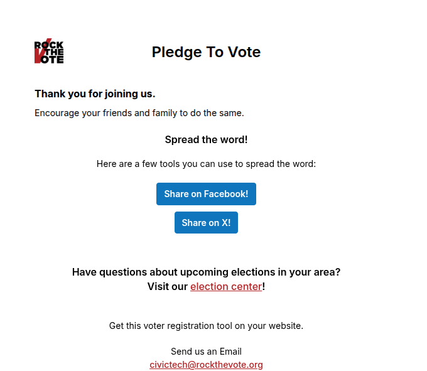This screenshot has width=427, height=371.
Task: Click the 'Encourage your friends and family' line
Action: tap(139, 113)
